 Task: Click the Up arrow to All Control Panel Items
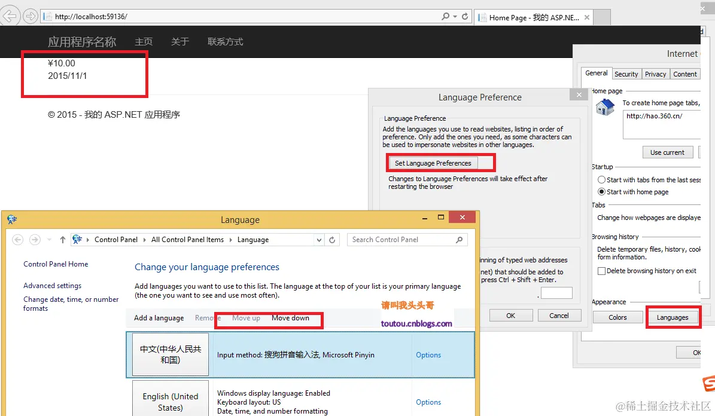click(x=62, y=239)
